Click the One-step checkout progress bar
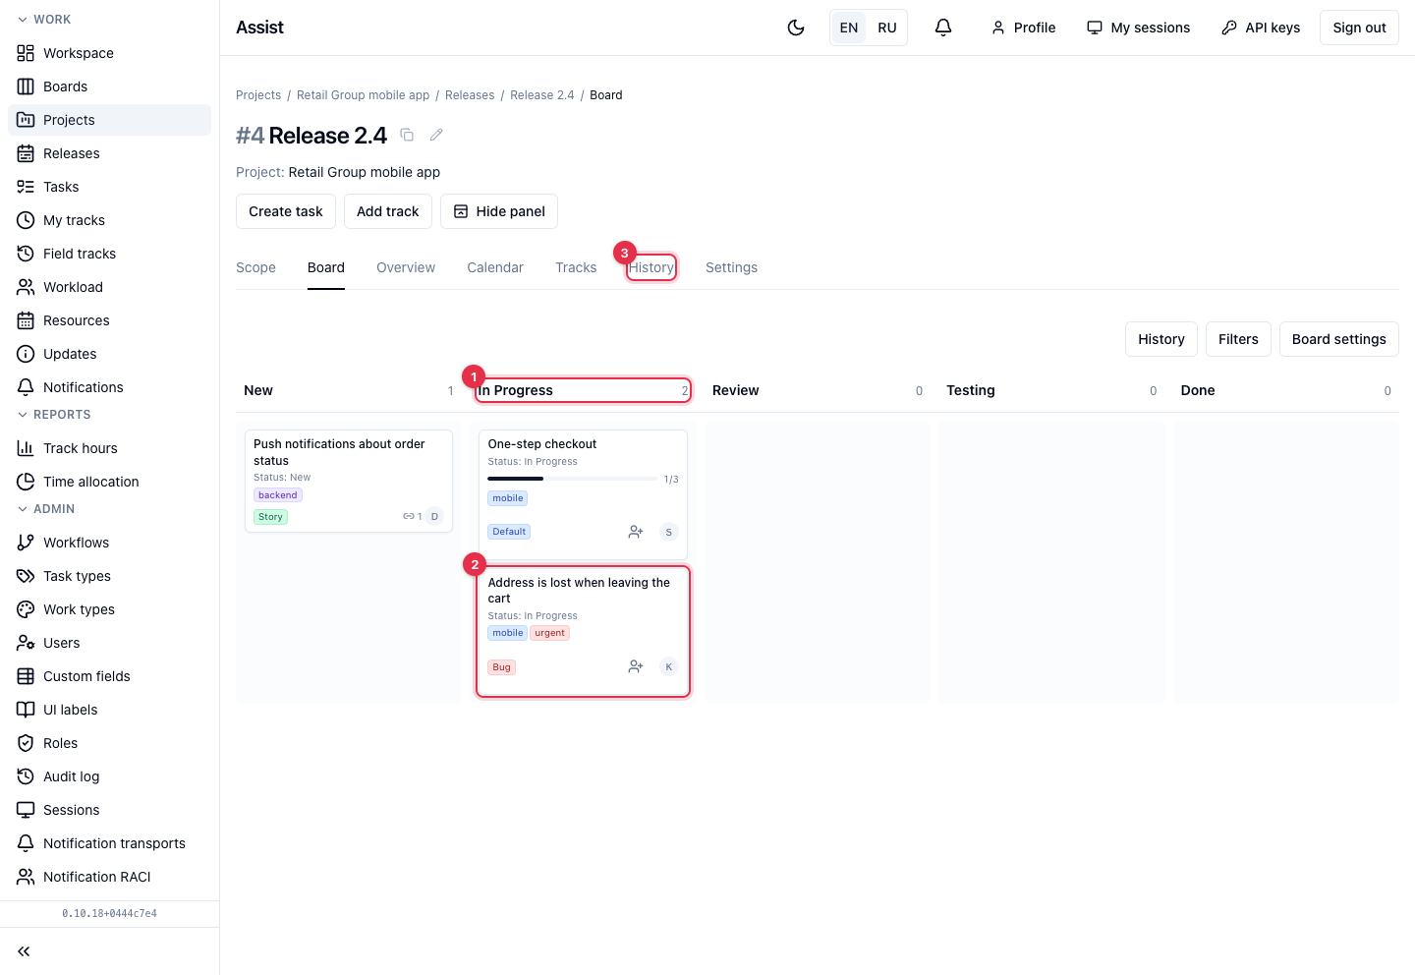Screen dimensions: 1415x975 click(x=573, y=479)
